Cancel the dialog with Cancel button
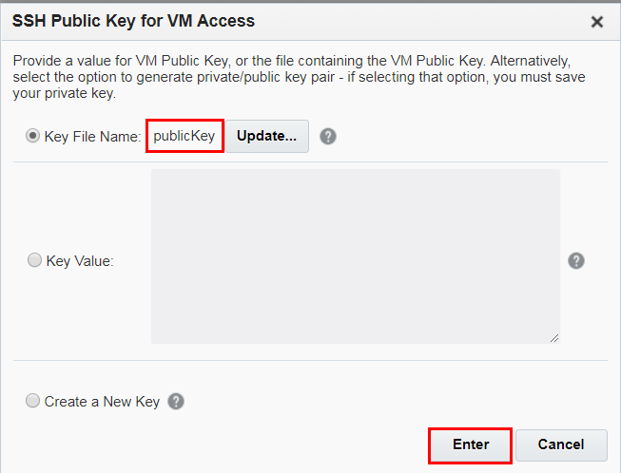Viewport: 621px width, 473px height. pos(561,445)
